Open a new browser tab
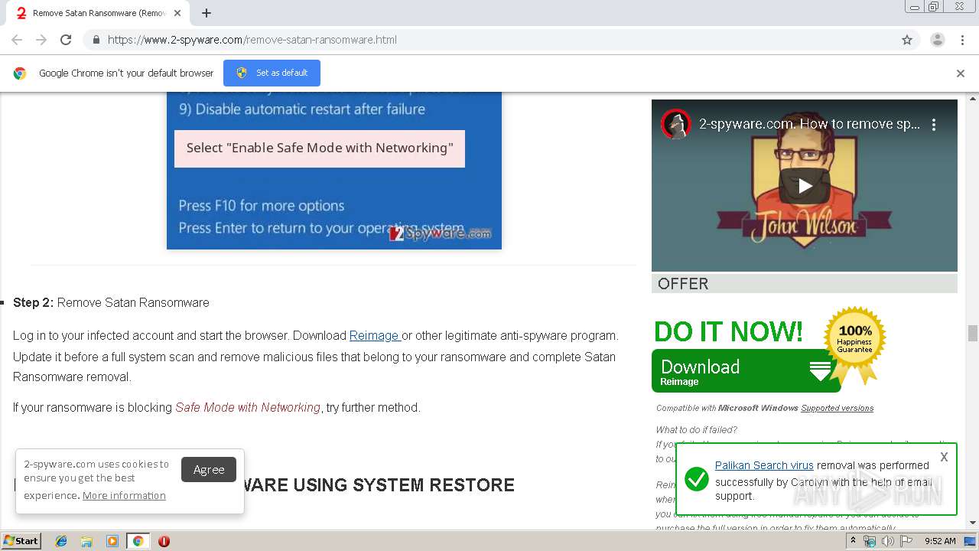Screen dimensions: 979x551 pos(207,13)
